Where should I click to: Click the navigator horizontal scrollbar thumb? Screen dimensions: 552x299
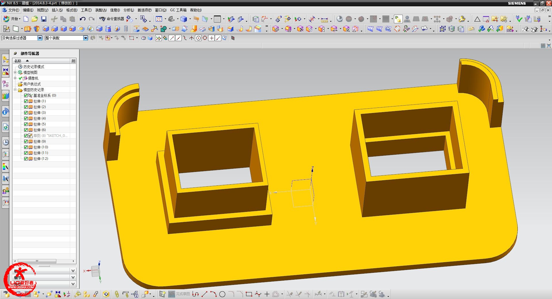37,261
